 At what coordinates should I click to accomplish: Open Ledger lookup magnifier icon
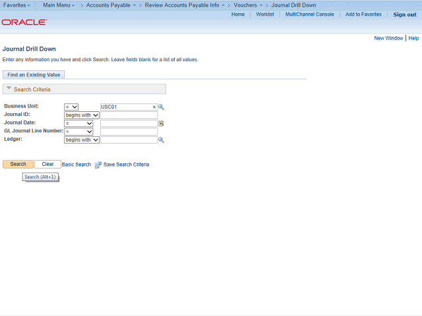point(161,140)
